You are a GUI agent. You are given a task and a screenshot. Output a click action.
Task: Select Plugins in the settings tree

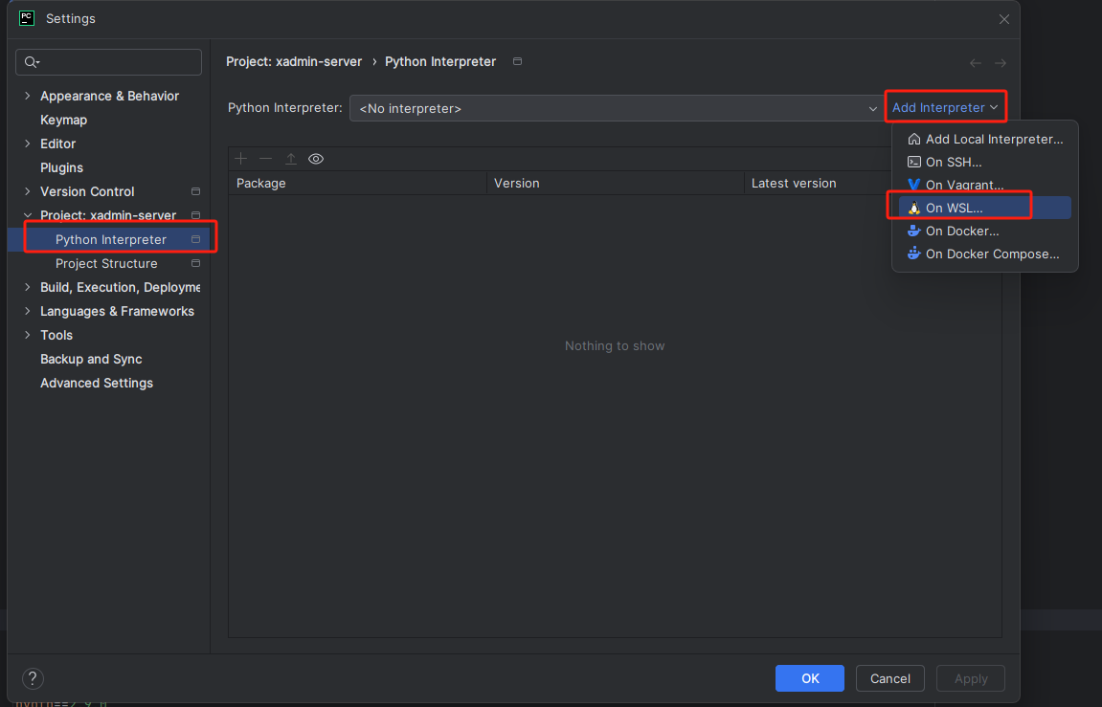click(62, 167)
